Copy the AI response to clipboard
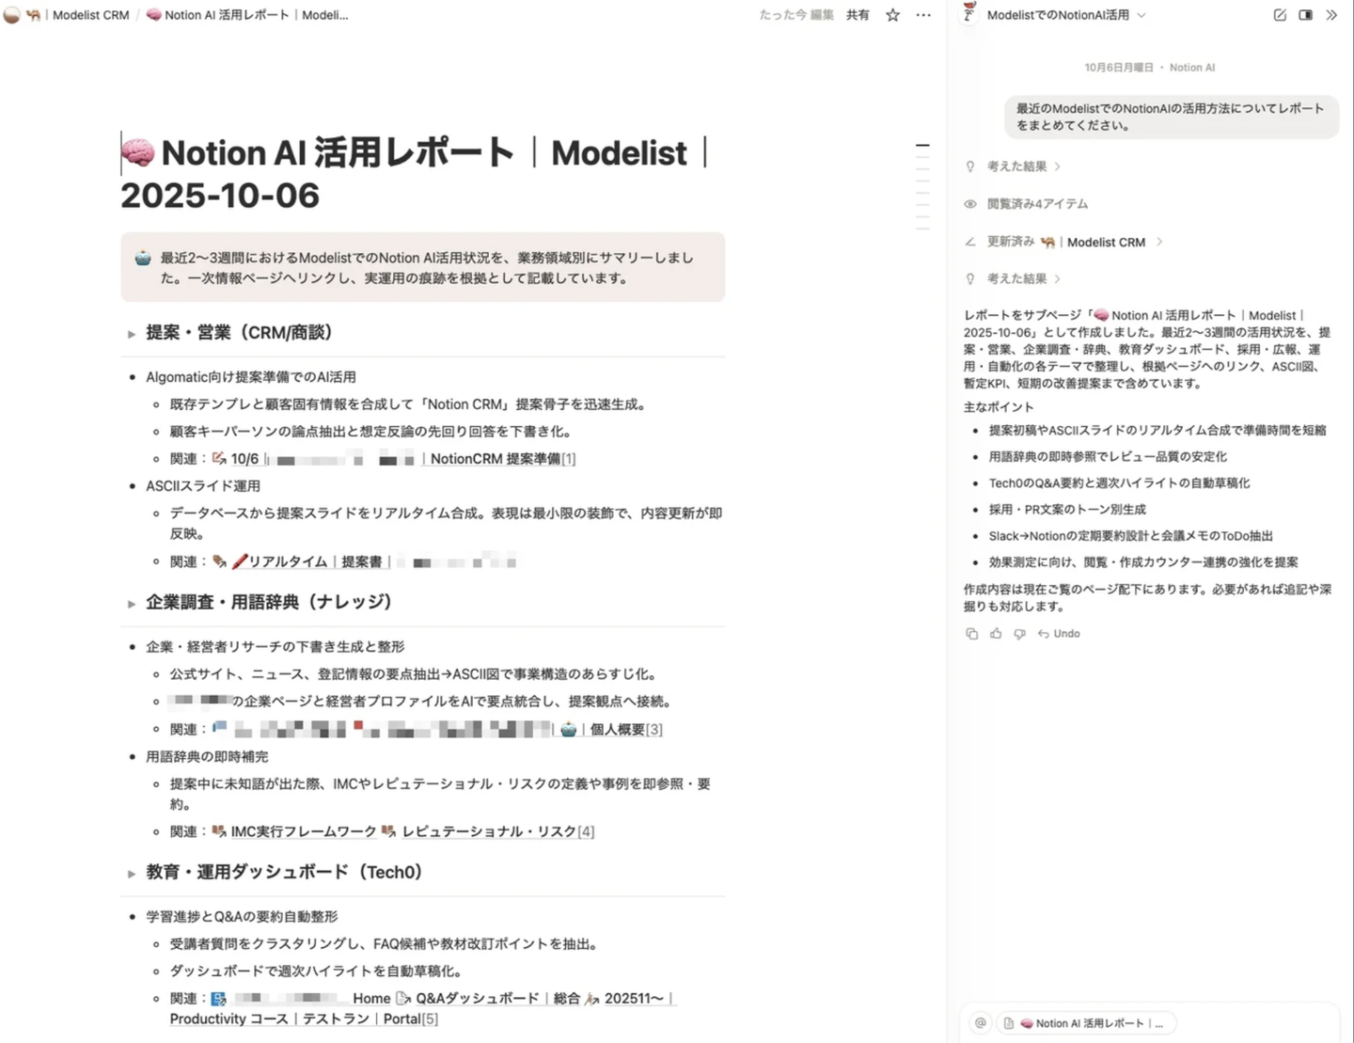This screenshot has height=1043, width=1354. coord(971,634)
